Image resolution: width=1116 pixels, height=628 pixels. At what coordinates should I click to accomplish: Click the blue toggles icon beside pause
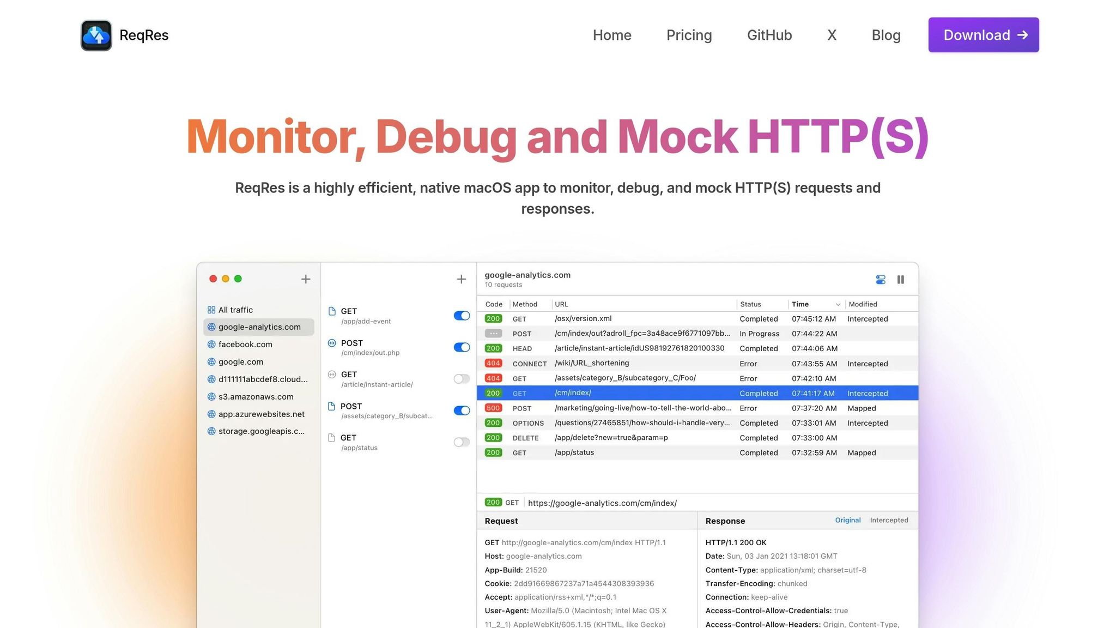881,280
